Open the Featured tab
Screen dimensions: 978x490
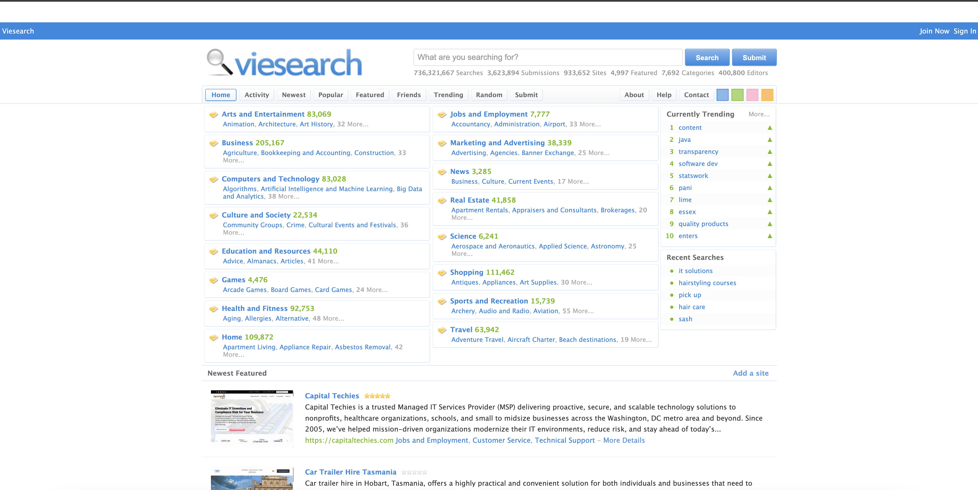click(x=370, y=95)
